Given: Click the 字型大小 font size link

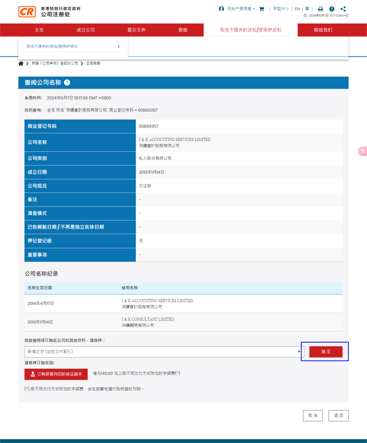Looking at the screenshot, I should (x=281, y=9).
